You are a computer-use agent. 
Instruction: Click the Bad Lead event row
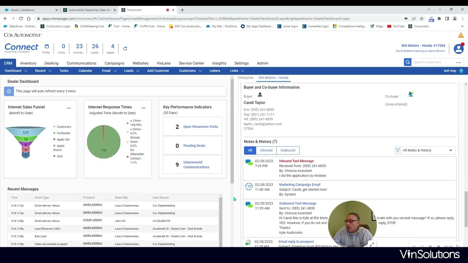click(113, 236)
